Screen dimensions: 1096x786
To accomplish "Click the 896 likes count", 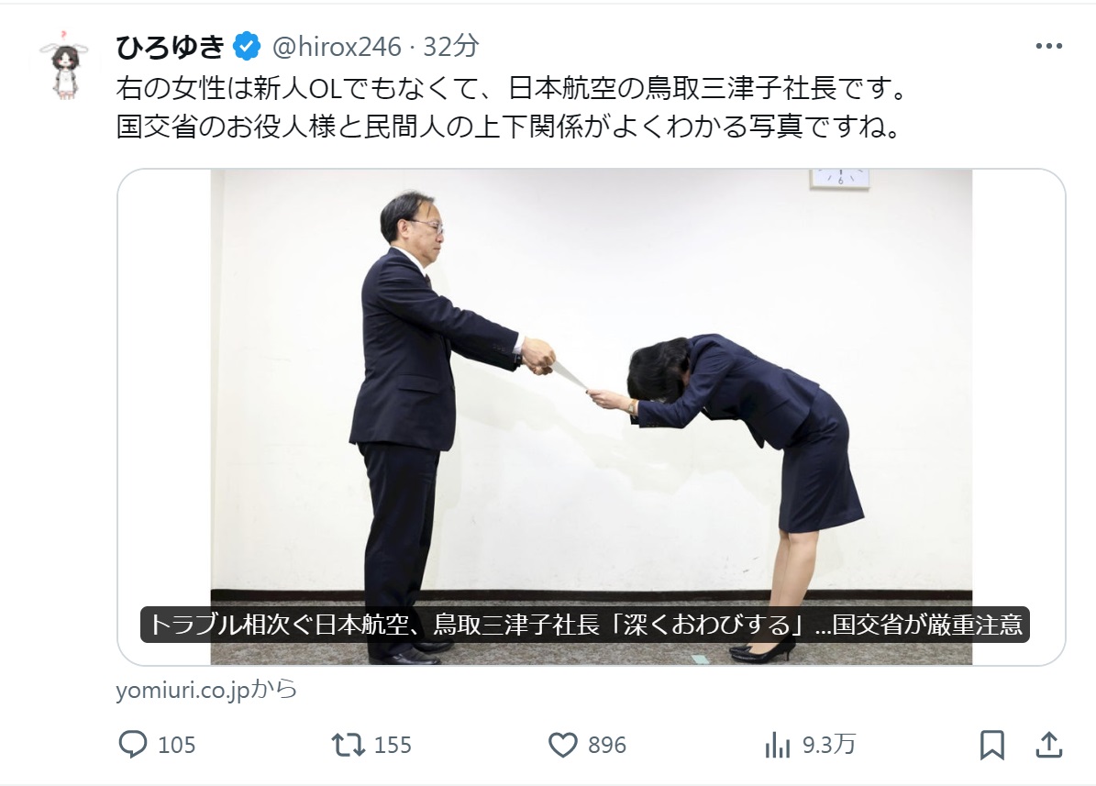I will [x=607, y=745].
